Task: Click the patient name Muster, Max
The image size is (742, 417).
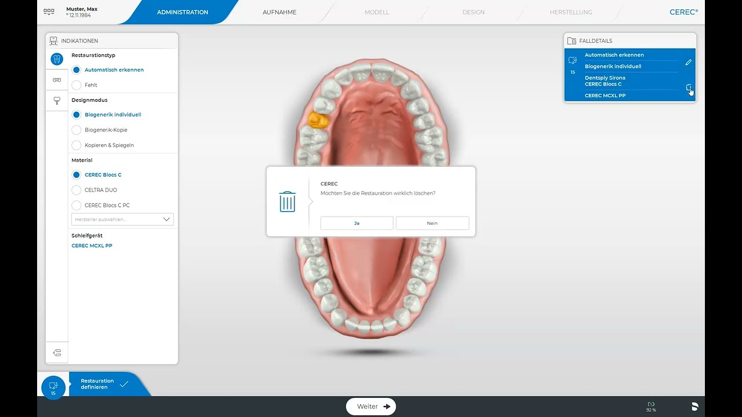Action: 82,9
